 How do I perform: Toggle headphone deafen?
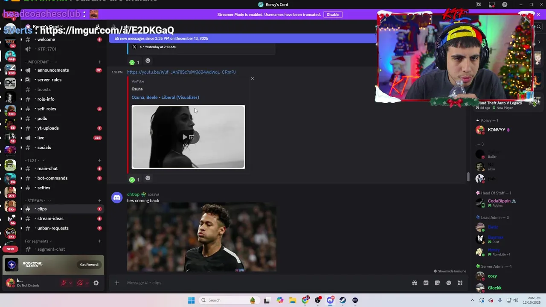tap(80, 283)
